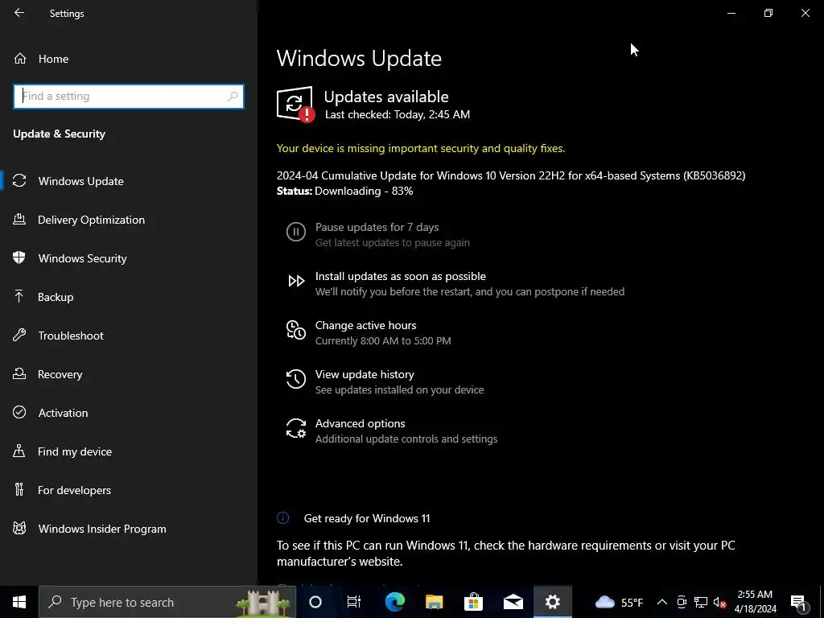Open Troubleshoot settings
This screenshot has width=824, height=618.
point(71,336)
